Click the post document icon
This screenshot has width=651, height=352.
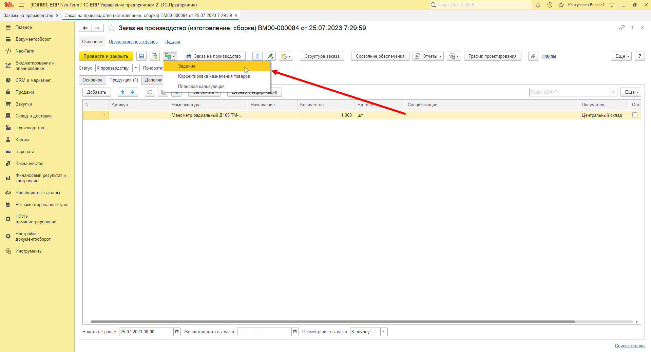click(155, 56)
